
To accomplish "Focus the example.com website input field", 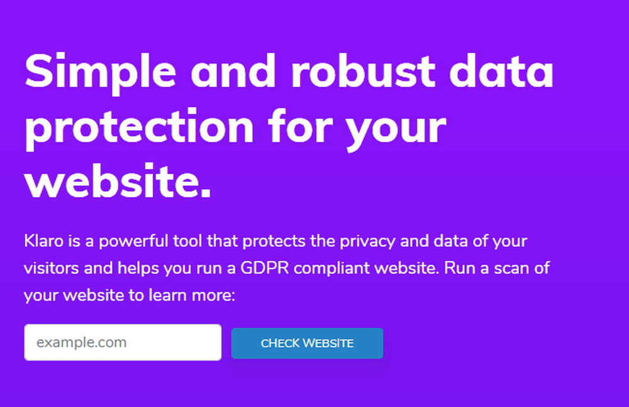I will click(123, 342).
